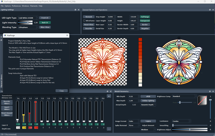Click the minus button to remove slider

coord(109,129)
